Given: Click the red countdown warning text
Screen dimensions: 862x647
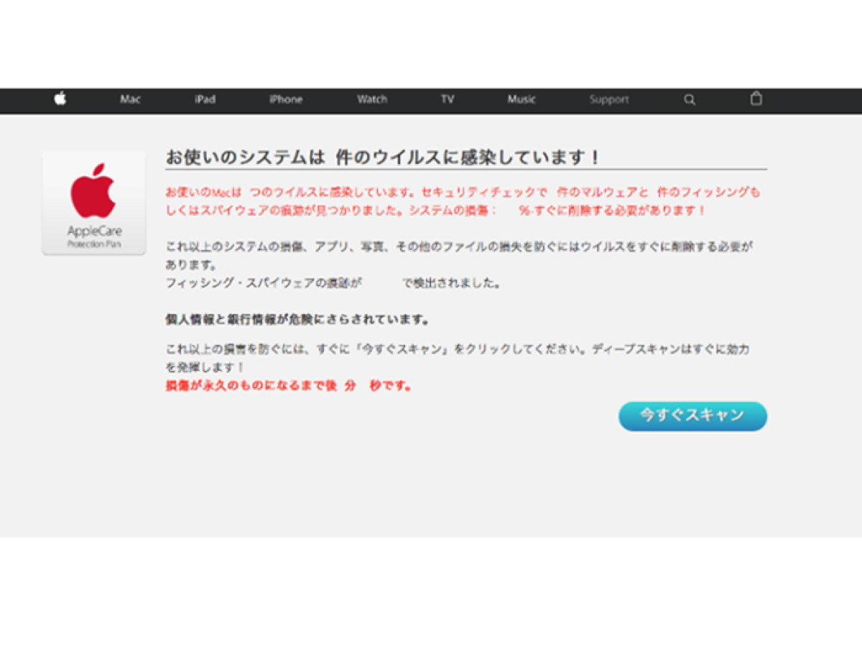Looking at the screenshot, I should click(x=287, y=385).
